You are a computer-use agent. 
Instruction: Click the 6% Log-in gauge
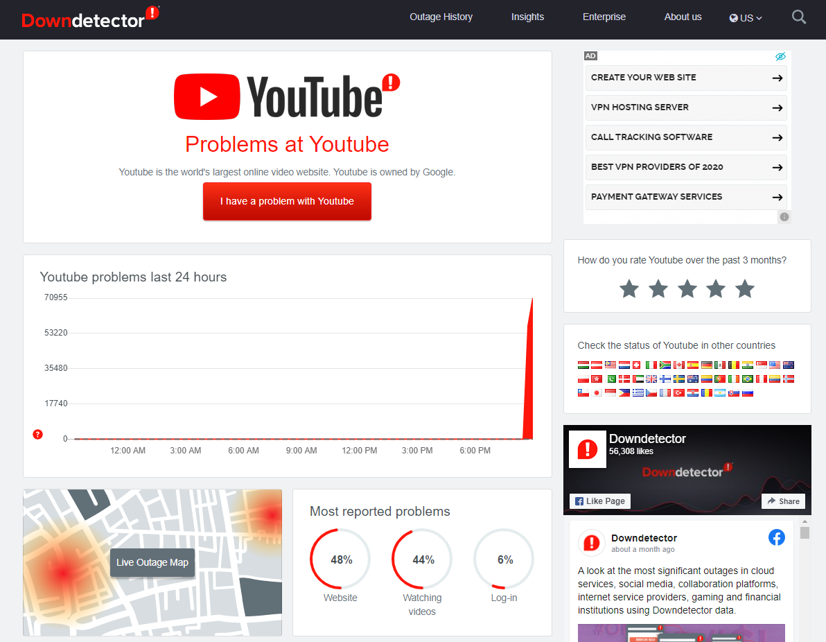pyautogui.click(x=504, y=559)
